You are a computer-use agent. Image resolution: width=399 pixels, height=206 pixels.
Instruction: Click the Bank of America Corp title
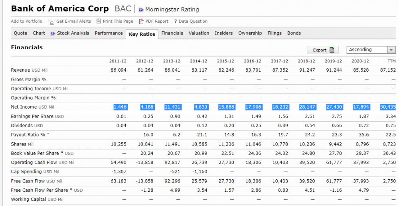[60, 9]
